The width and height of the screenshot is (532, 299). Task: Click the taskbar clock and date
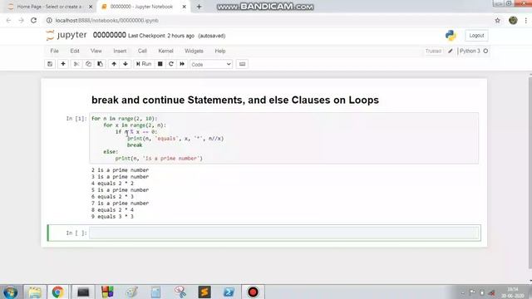coord(512,292)
